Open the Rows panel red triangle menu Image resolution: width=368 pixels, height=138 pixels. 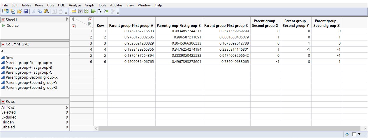(x=3, y=102)
